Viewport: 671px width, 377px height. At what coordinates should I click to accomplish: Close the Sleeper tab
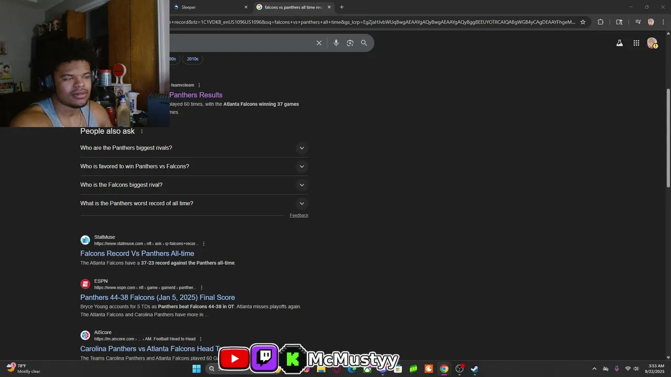click(x=246, y=7)
